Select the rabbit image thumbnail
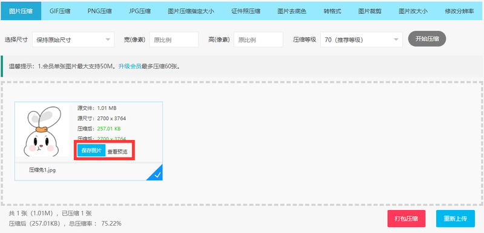The height and width of the screenshot is (233, 484). pos(42,130)
